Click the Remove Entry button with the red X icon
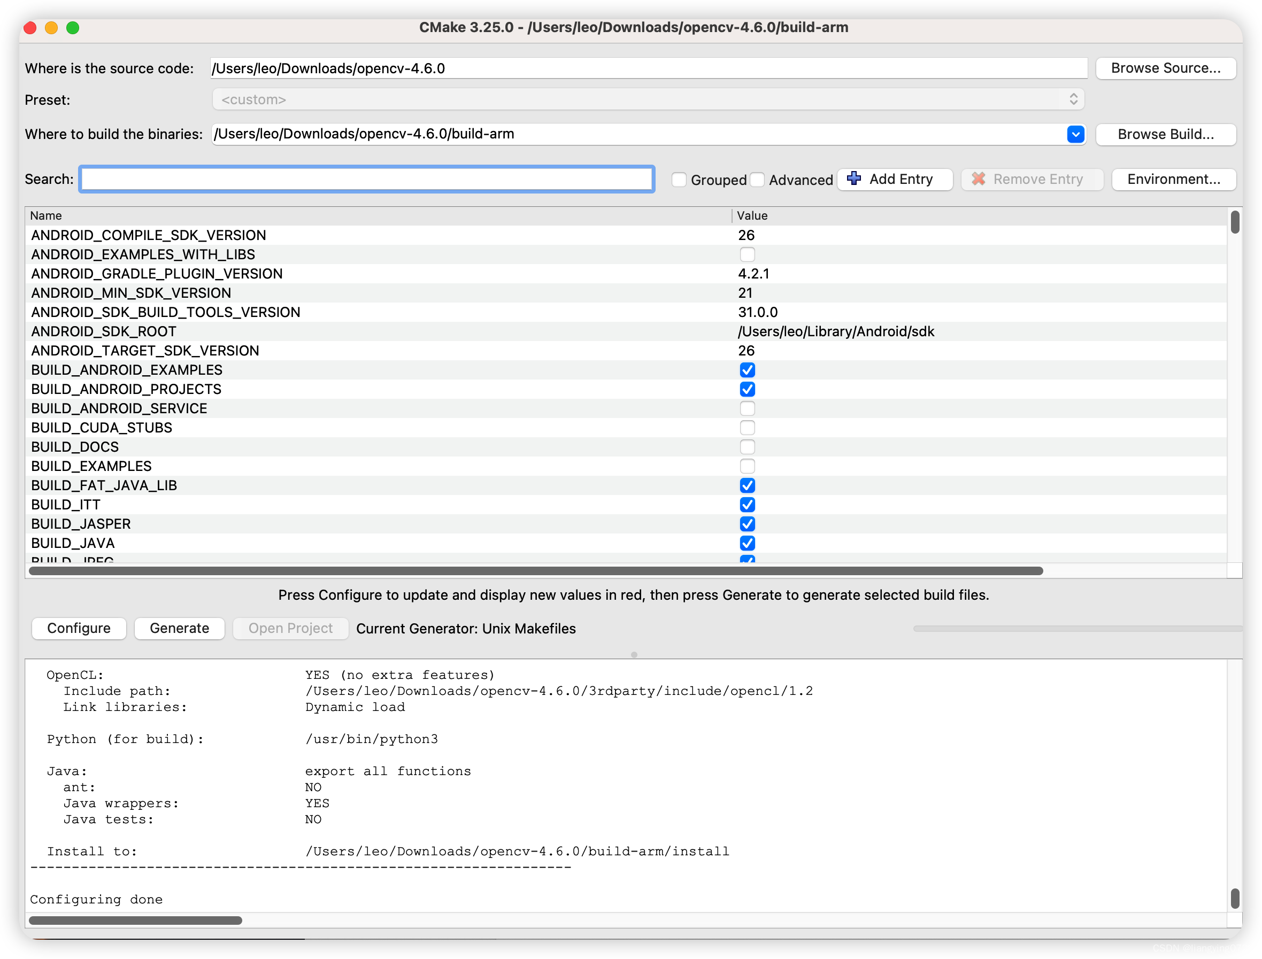Screen dimensions: 1262x959 tap(1032, 179)
